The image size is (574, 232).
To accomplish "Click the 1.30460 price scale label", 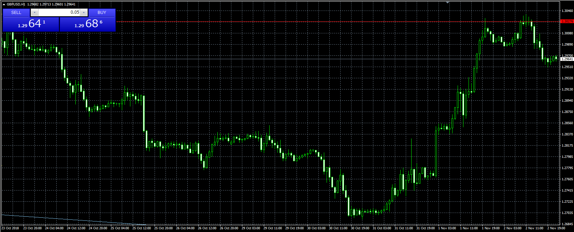I will [x=567, y=11].
